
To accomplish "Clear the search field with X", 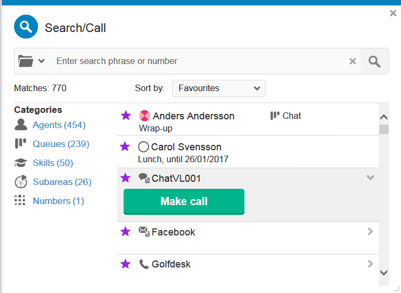I will [353, 61].
